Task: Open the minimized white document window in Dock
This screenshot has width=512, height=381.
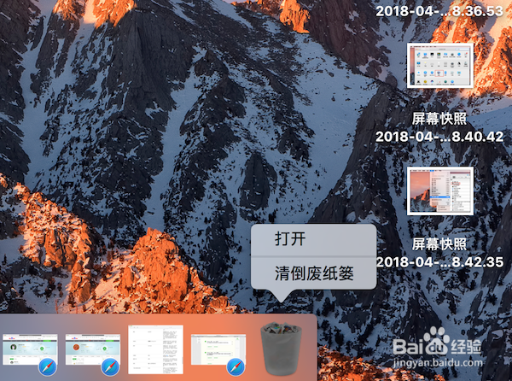Action: click(156, 349)
